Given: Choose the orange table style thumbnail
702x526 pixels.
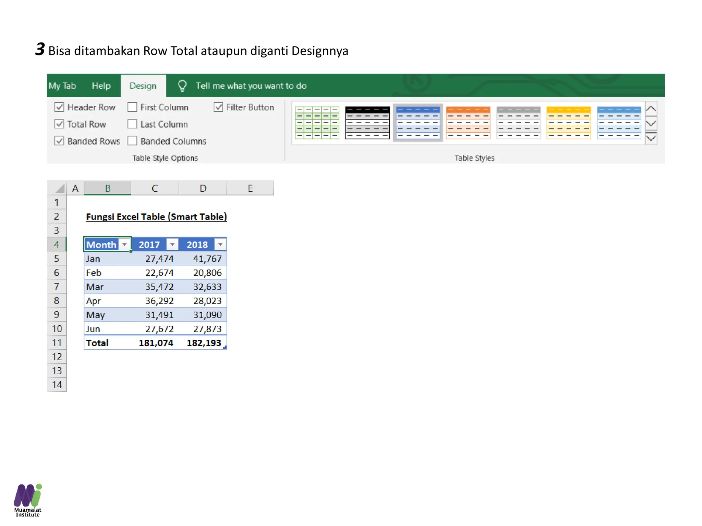Looking at the screenshot, I should coord(468,123).
